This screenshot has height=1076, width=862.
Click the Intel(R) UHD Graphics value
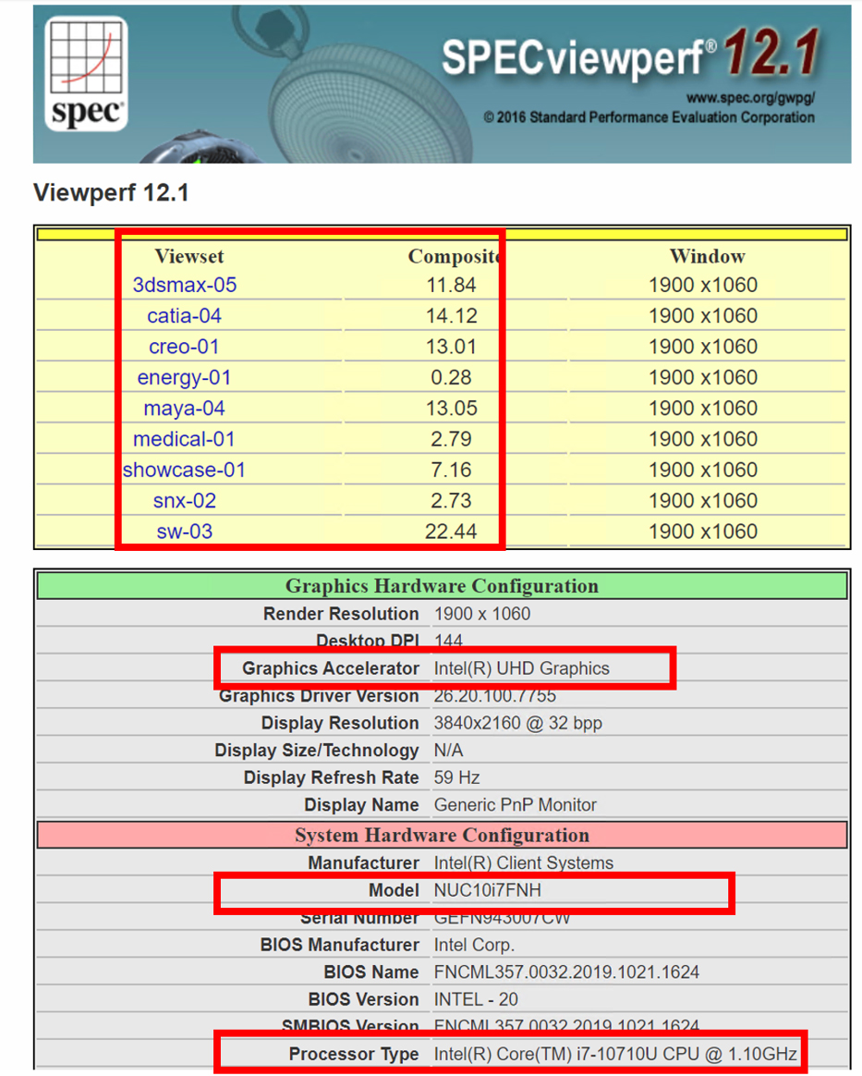click(x=521, y=668)
